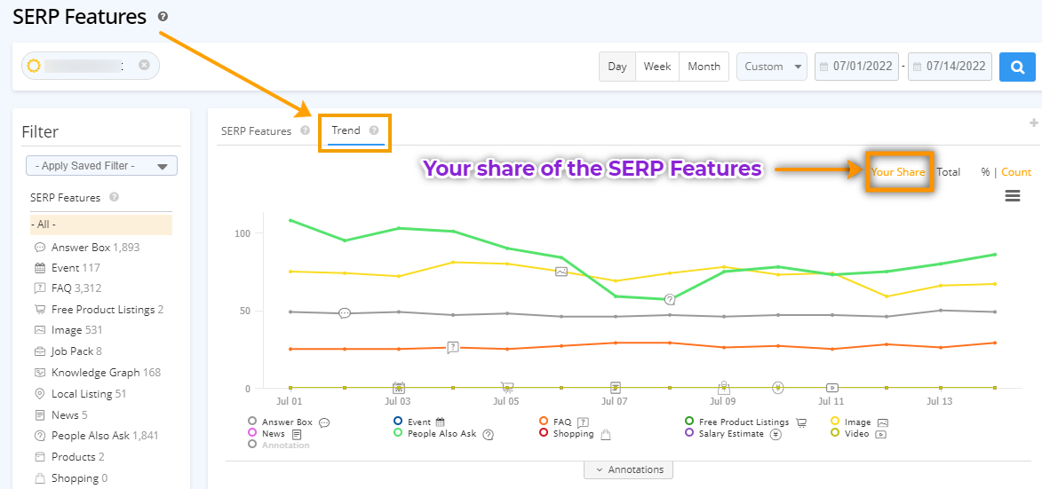This screenshot has height=489, width=1042.
Task: Toggle FAQ series in chart legend
Action: pyautogui.click(x=564, y=422)
